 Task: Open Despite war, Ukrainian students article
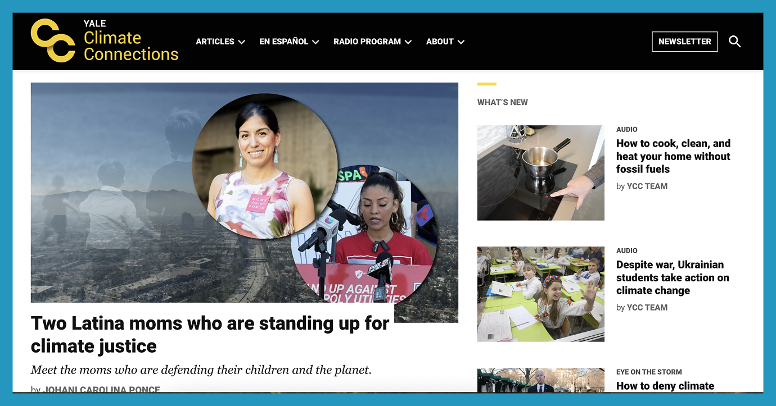673,277
